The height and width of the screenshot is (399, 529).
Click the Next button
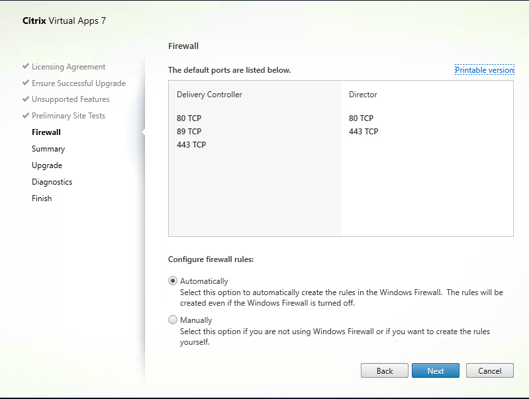(435, 371)
